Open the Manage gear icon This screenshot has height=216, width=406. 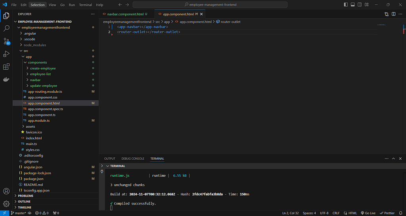click(6, 204)
